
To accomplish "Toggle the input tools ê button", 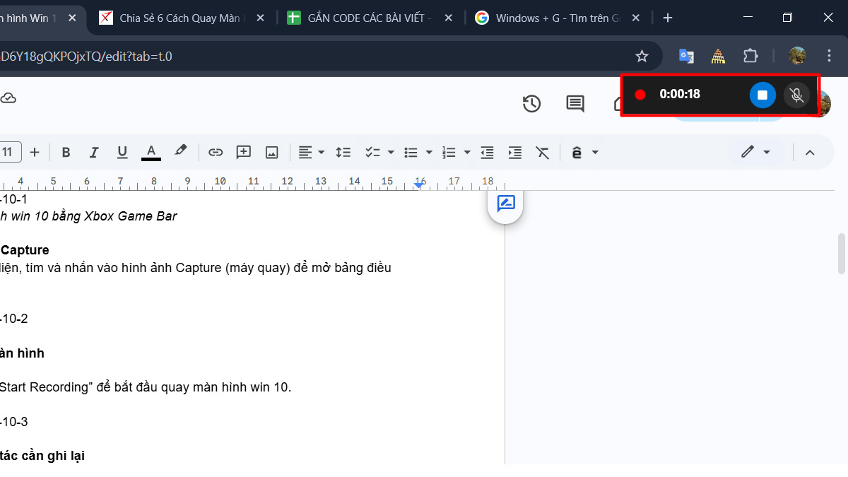I will (x=577, y=152).
